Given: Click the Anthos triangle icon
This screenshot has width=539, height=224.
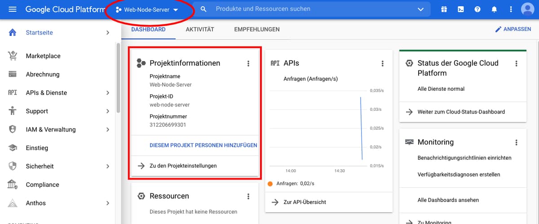Looking at the screenshot, I should 13,203.
